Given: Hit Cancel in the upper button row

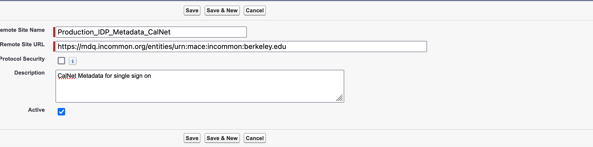Looking at the screenshot, I should 255,11.
